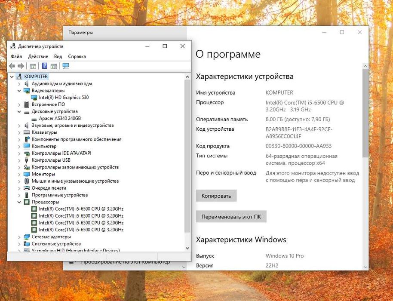Click the Очереди печати printer icon
The image size is (393, 301).
[x=27, y=188]
